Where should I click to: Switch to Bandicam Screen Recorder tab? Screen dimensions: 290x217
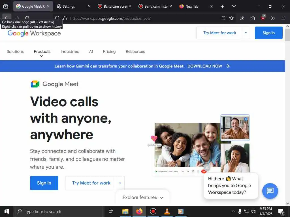click(x=113, y=6)
